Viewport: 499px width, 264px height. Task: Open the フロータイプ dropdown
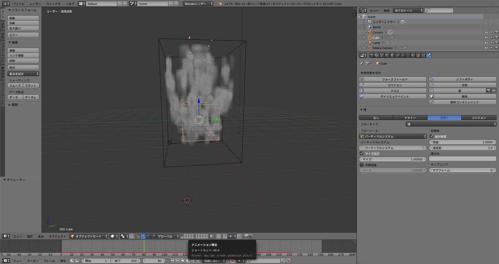point(451,124)
